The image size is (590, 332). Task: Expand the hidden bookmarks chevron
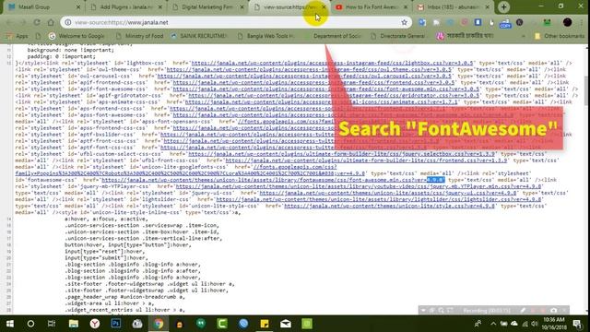point(523,36)
